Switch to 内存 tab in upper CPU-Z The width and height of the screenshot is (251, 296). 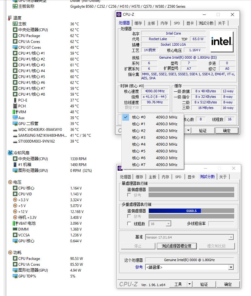tap(164, 23)
